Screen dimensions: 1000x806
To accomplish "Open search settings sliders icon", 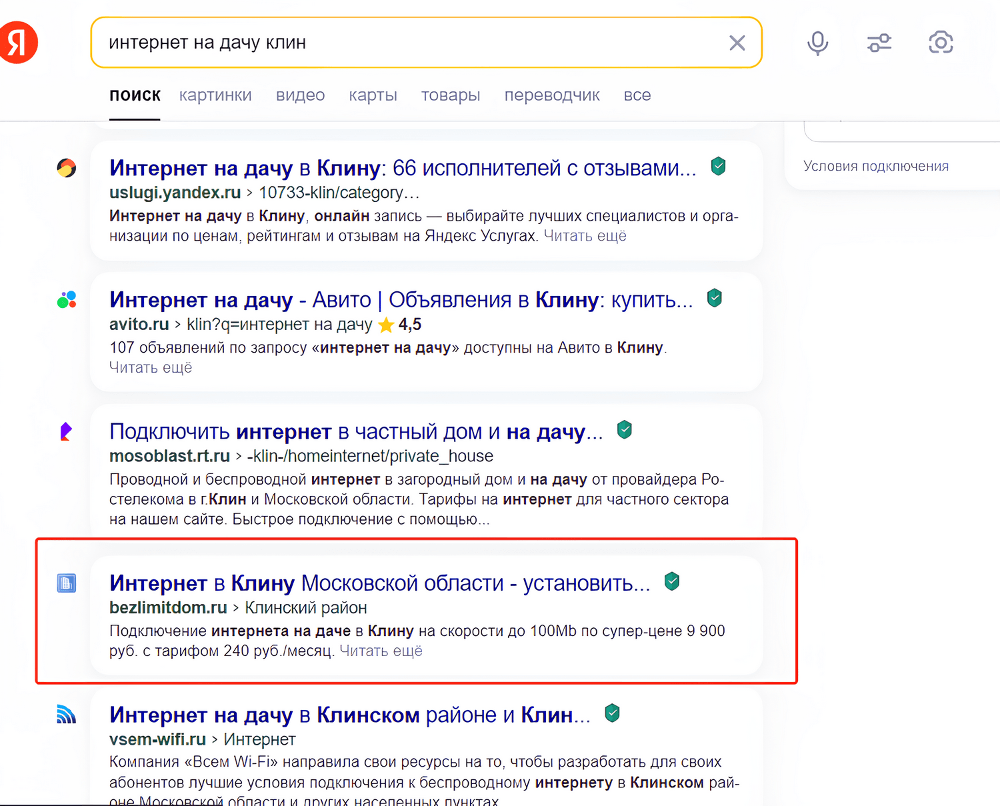I will [879, 43].
